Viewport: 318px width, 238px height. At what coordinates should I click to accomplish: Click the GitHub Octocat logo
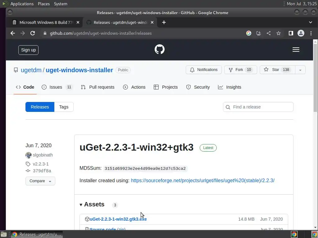pos(159,49)
